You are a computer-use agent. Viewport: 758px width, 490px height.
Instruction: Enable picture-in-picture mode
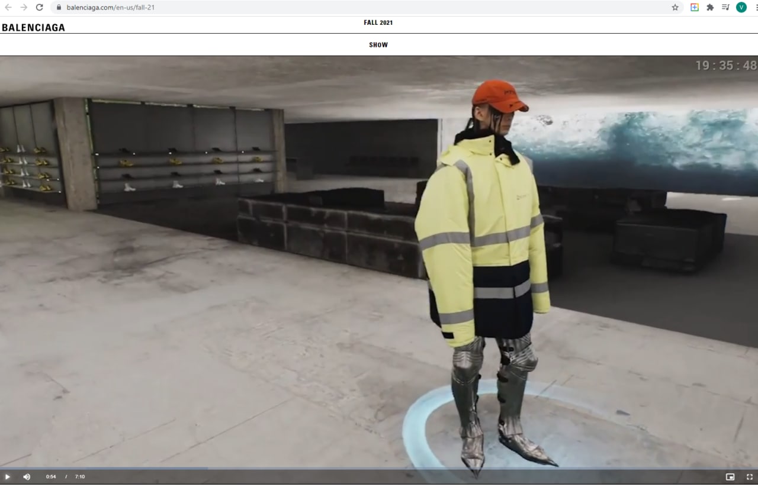(730, 476)
